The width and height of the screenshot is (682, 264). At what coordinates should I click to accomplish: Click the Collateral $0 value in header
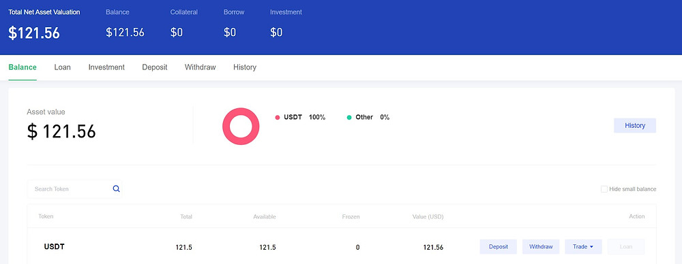[177, 33]
